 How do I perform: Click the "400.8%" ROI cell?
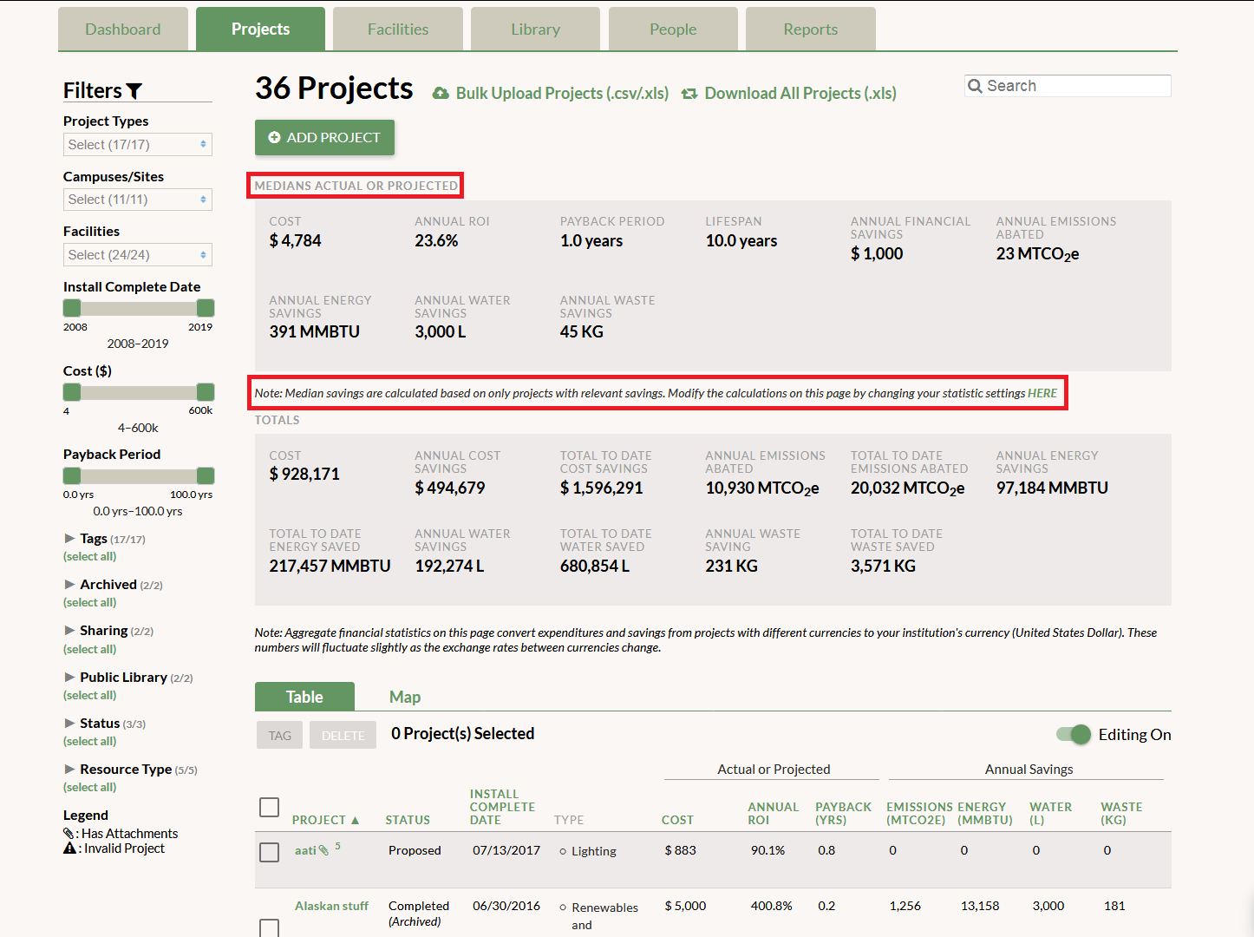(772, 906)
